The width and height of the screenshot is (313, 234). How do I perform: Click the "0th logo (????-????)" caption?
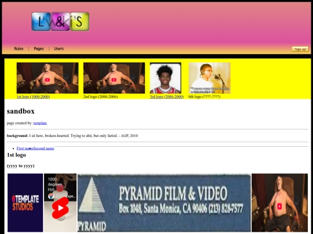pos(204,96)
